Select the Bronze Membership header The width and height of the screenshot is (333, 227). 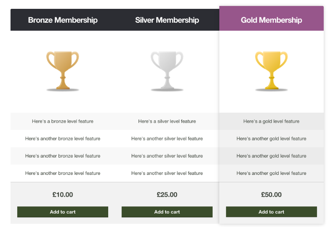63,20
